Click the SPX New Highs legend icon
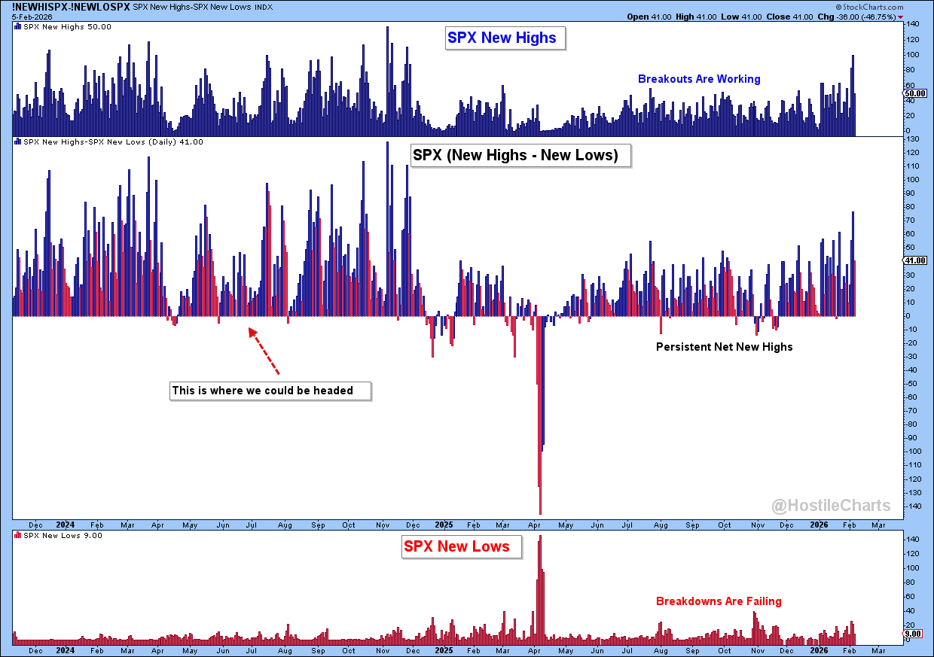The image size is (934, 657). (x=18, y=27)
